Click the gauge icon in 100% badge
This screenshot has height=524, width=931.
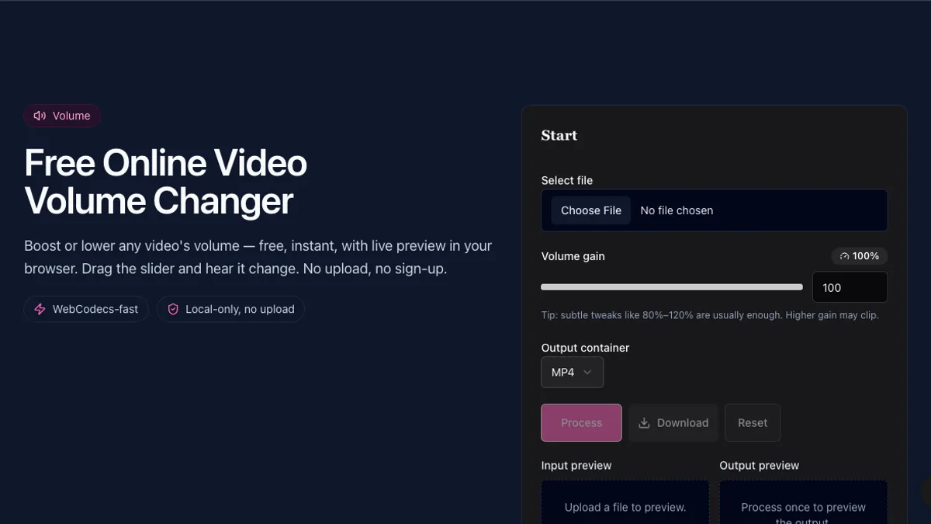tap(844, 256)
